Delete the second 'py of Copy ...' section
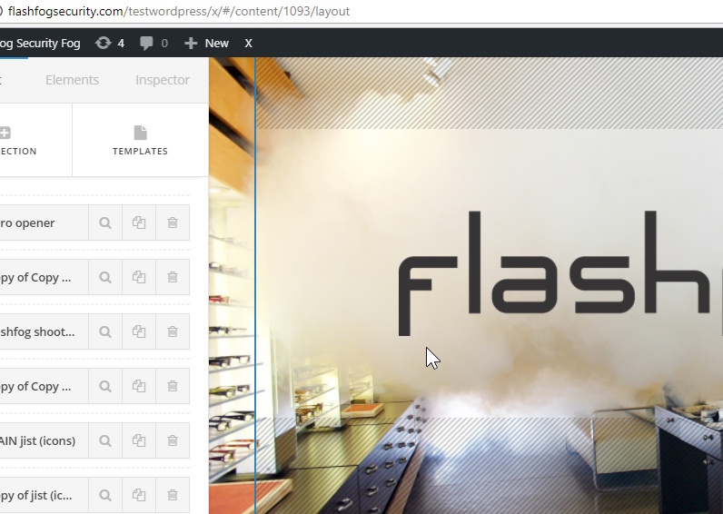The width and height of the screenshot is (723, 514). (173, 386)
